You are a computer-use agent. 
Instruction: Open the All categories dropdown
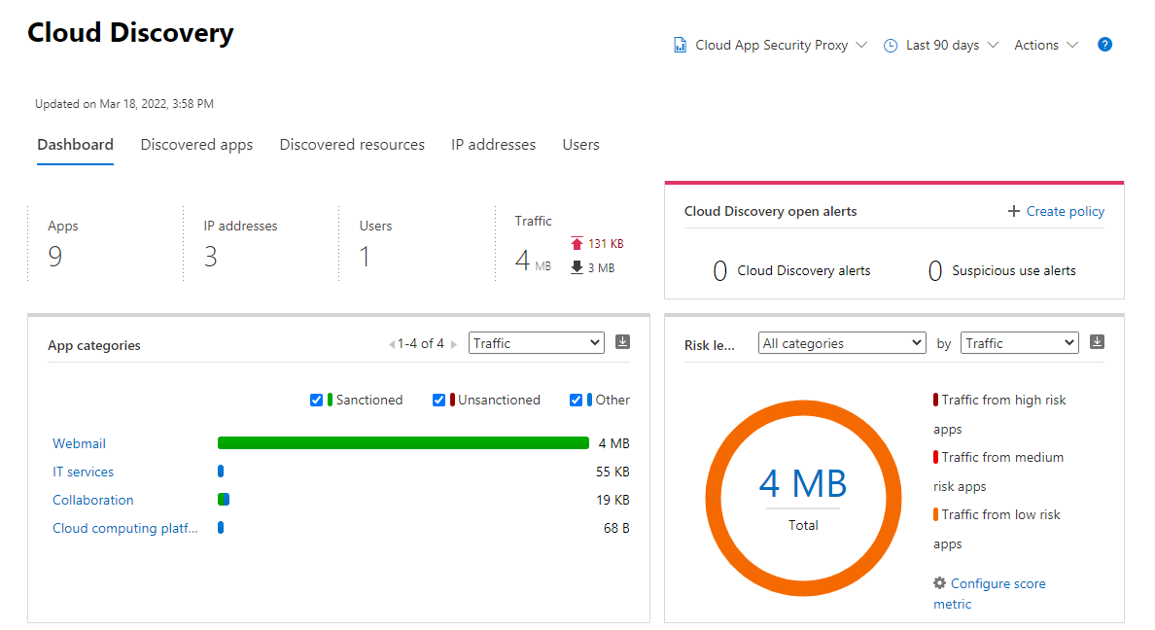click(842, 343)
